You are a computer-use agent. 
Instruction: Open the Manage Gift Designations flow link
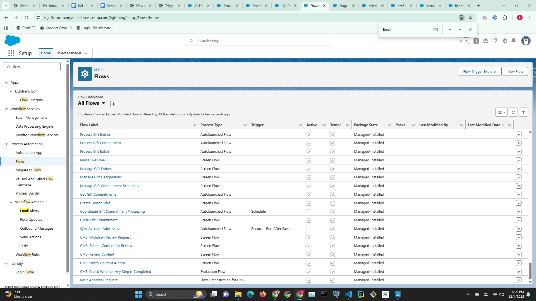[101, 177]
